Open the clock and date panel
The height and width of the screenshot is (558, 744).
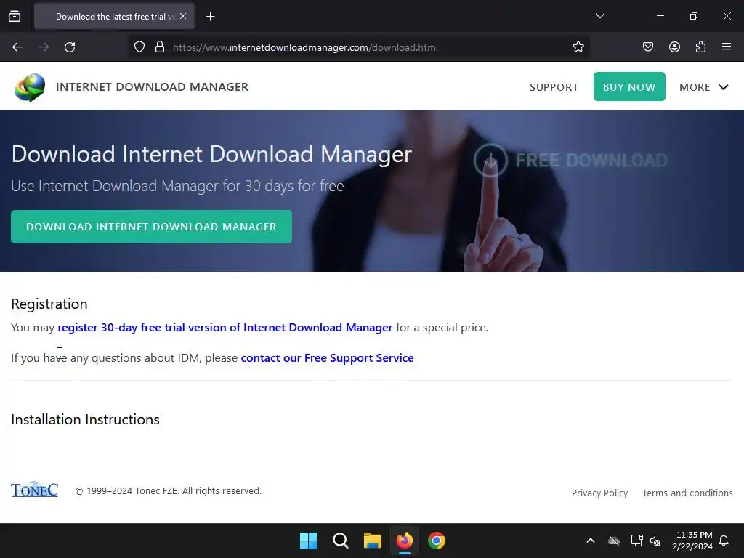tap(692, 541)
